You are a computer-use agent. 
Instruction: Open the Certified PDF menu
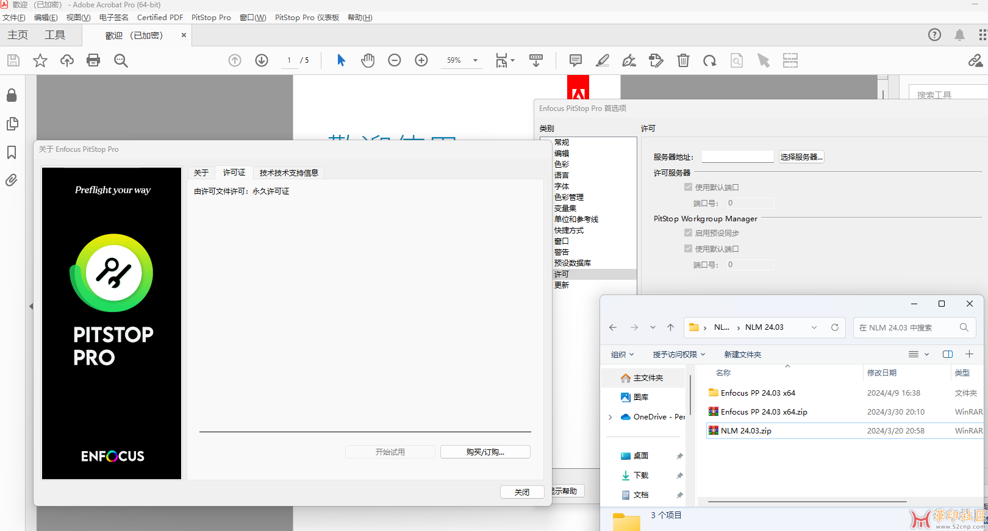pos(160,18)
